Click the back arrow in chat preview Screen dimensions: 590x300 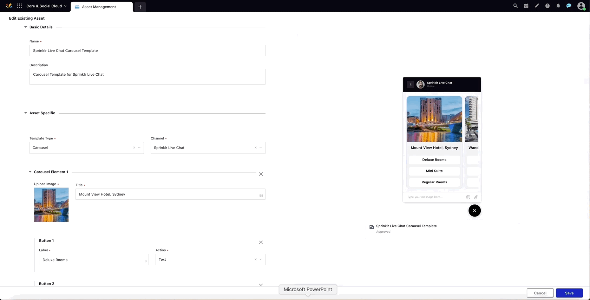[x=411, y=84]
